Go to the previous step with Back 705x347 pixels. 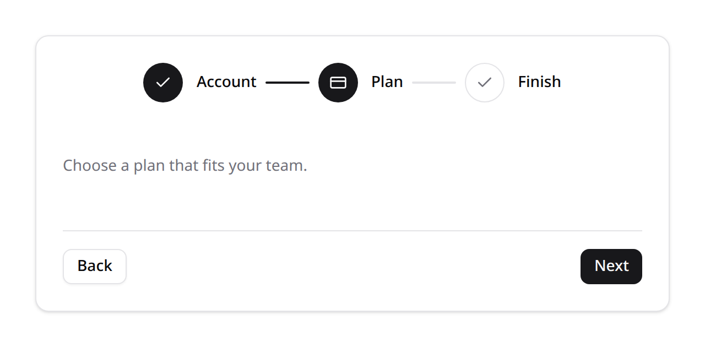95,267
